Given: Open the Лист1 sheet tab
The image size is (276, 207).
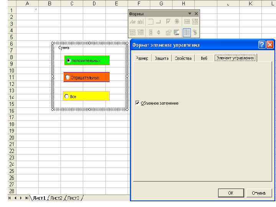Looking at the screenshot, I should point(39,198).
